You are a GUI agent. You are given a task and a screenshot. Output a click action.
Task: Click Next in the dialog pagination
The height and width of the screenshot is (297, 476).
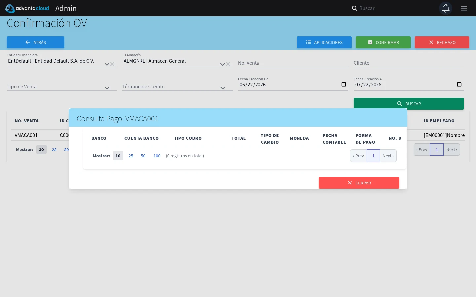tap(388, 156)
